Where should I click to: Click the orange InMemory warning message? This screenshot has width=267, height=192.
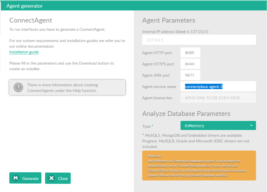199,165
